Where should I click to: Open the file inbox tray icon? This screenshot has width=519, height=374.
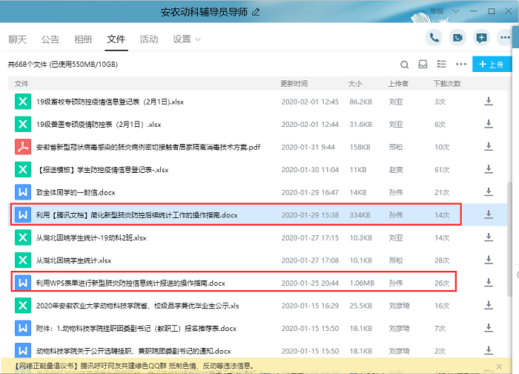point(423,65)
